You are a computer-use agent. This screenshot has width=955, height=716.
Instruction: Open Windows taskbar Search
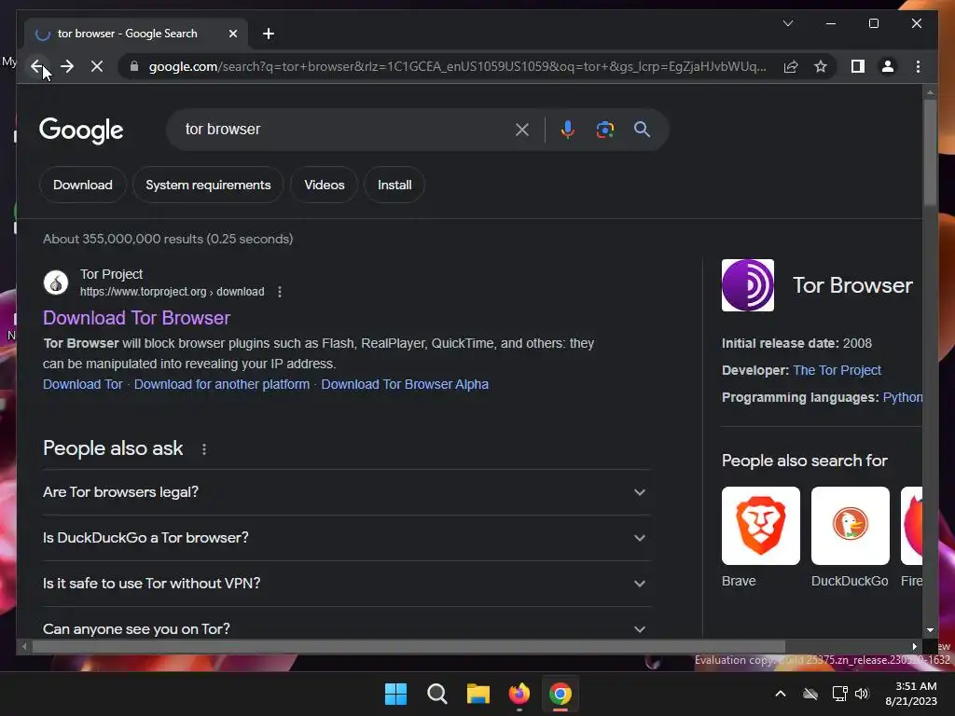(x=437, y=694)
